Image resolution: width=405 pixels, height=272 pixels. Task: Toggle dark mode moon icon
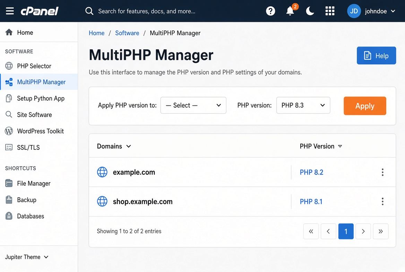tap(310, 11)
